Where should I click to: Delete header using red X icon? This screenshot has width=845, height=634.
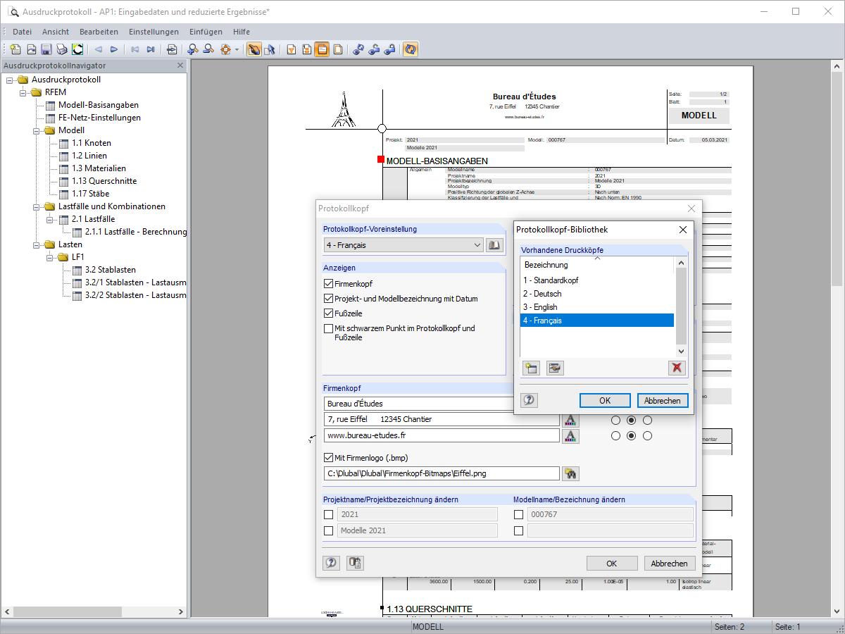pos(677,368)
